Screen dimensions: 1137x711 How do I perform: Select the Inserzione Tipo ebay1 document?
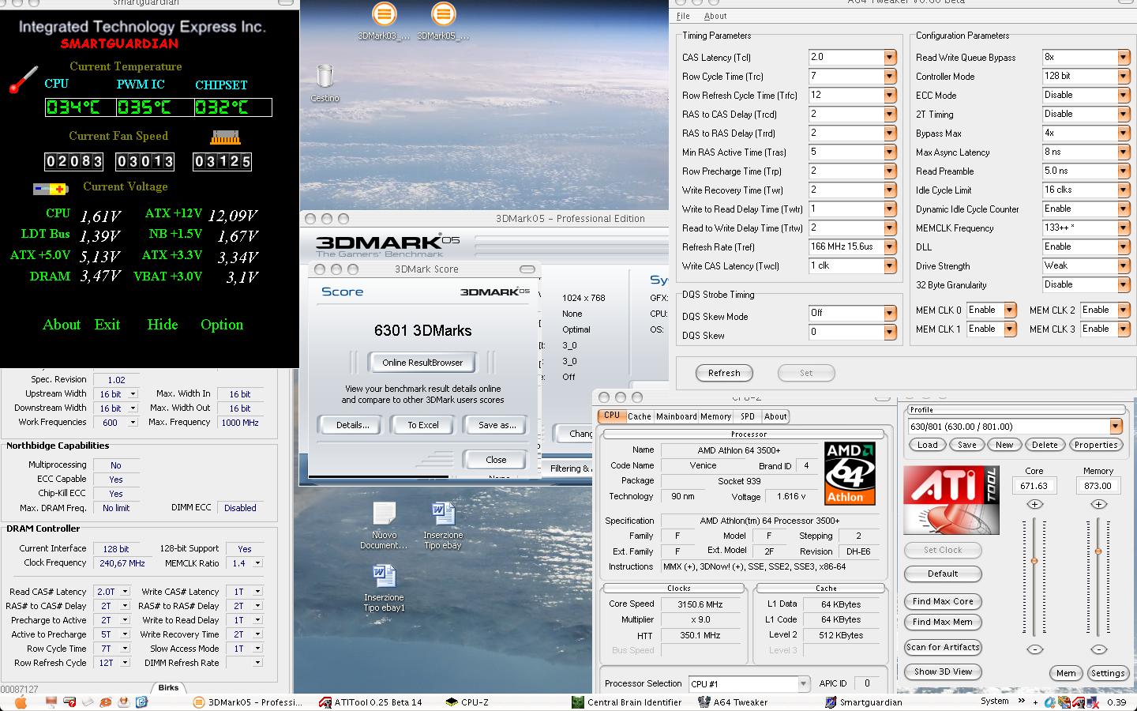384,588
